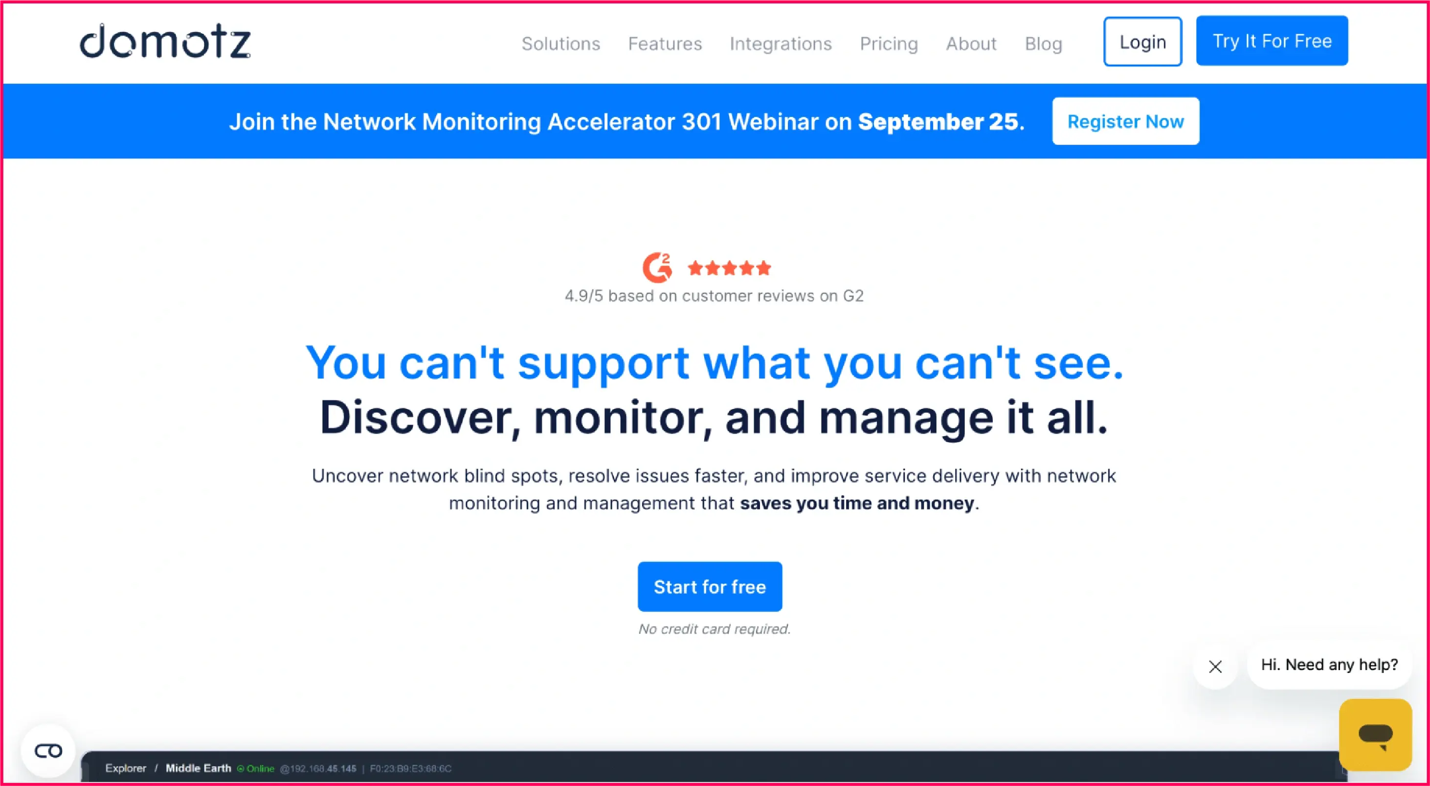Open the About page from the navbar
1430x786 pixels.
pos(971,44)
